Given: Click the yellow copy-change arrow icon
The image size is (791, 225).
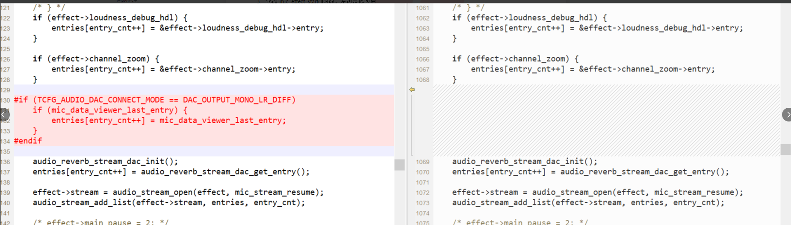Looking at the screenshot, I should [412, 90].
